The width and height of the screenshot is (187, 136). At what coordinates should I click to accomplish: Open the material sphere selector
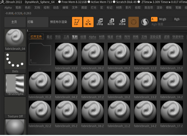pos(15,127)
